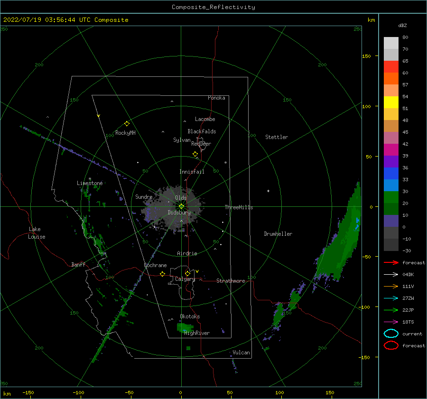Click the white plus marker west of Drumheller
Viewport: 427px width, 399px height.
click(x=268, y=191)
